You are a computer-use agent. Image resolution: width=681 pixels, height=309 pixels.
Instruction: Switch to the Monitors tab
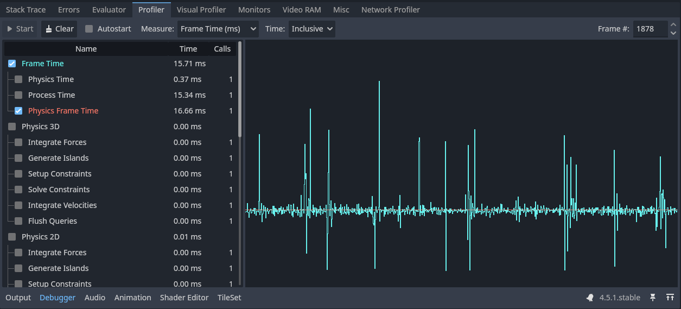[x=254, y=10]
